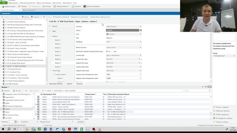Click the grey Colour value swatch field

(x=123, y=30)
